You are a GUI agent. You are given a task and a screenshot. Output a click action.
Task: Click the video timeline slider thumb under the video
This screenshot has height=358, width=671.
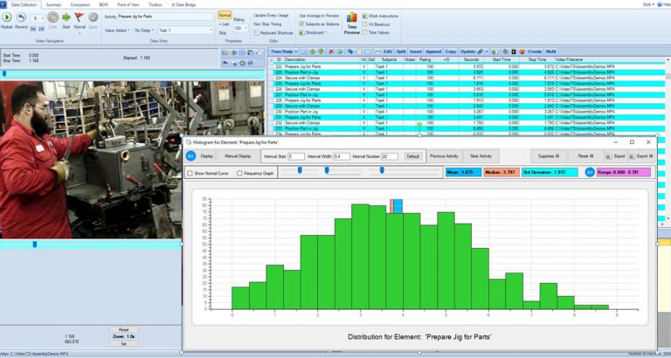(x=35, y=244)
